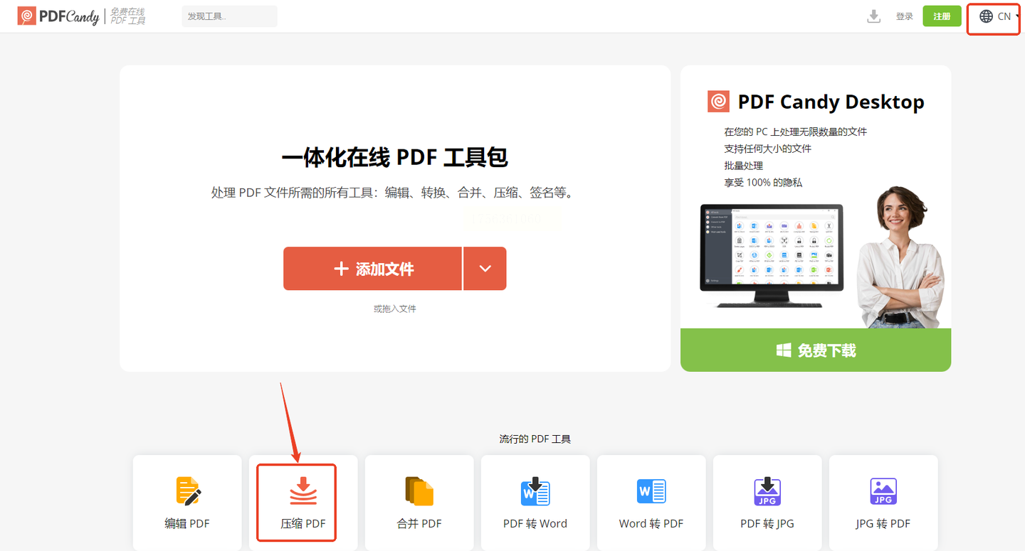Open the 登录 login link
The height and width of the screenshot is (551, 1025).
[905, 16]
